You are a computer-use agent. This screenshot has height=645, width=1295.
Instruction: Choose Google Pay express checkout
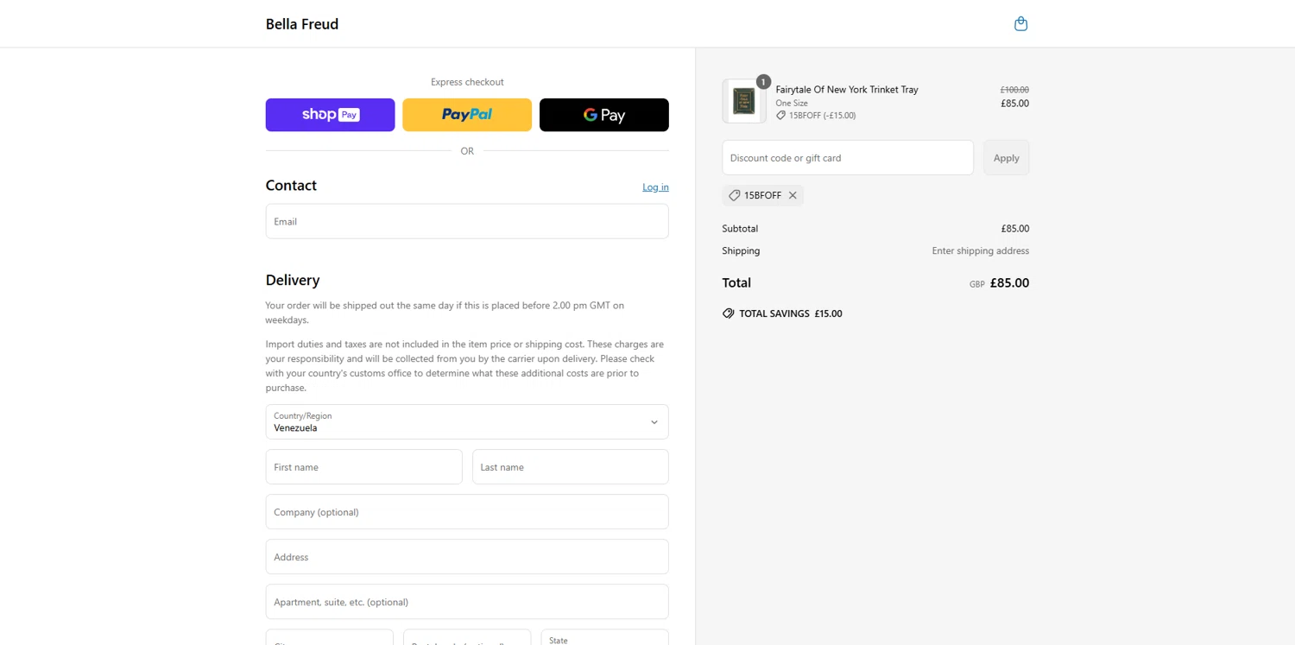click(604, 115)
